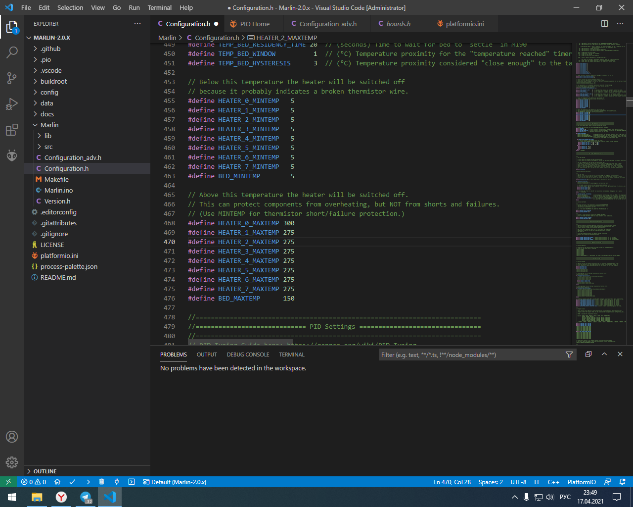The width and height of the screenshot is (633, 507).
Task: Click PlatformIO Upload arrow in status bar
Action: (x=87, y=482)
